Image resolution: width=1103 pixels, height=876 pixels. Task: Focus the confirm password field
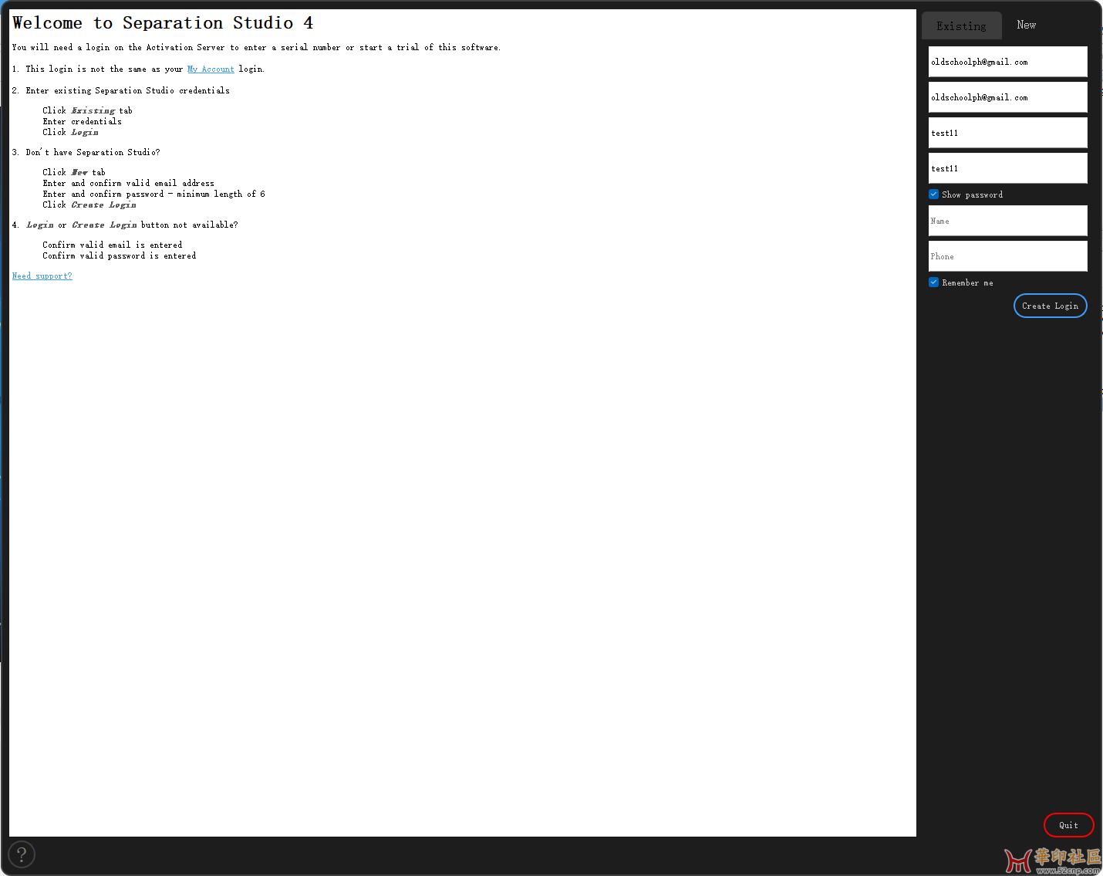[1008, 168]
